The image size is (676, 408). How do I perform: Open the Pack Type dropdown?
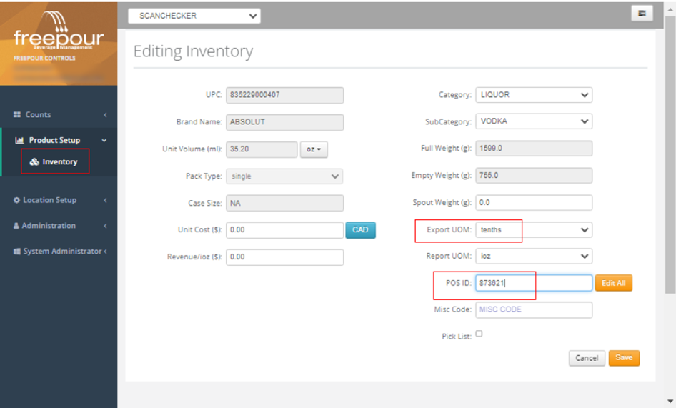coord(284,176)
